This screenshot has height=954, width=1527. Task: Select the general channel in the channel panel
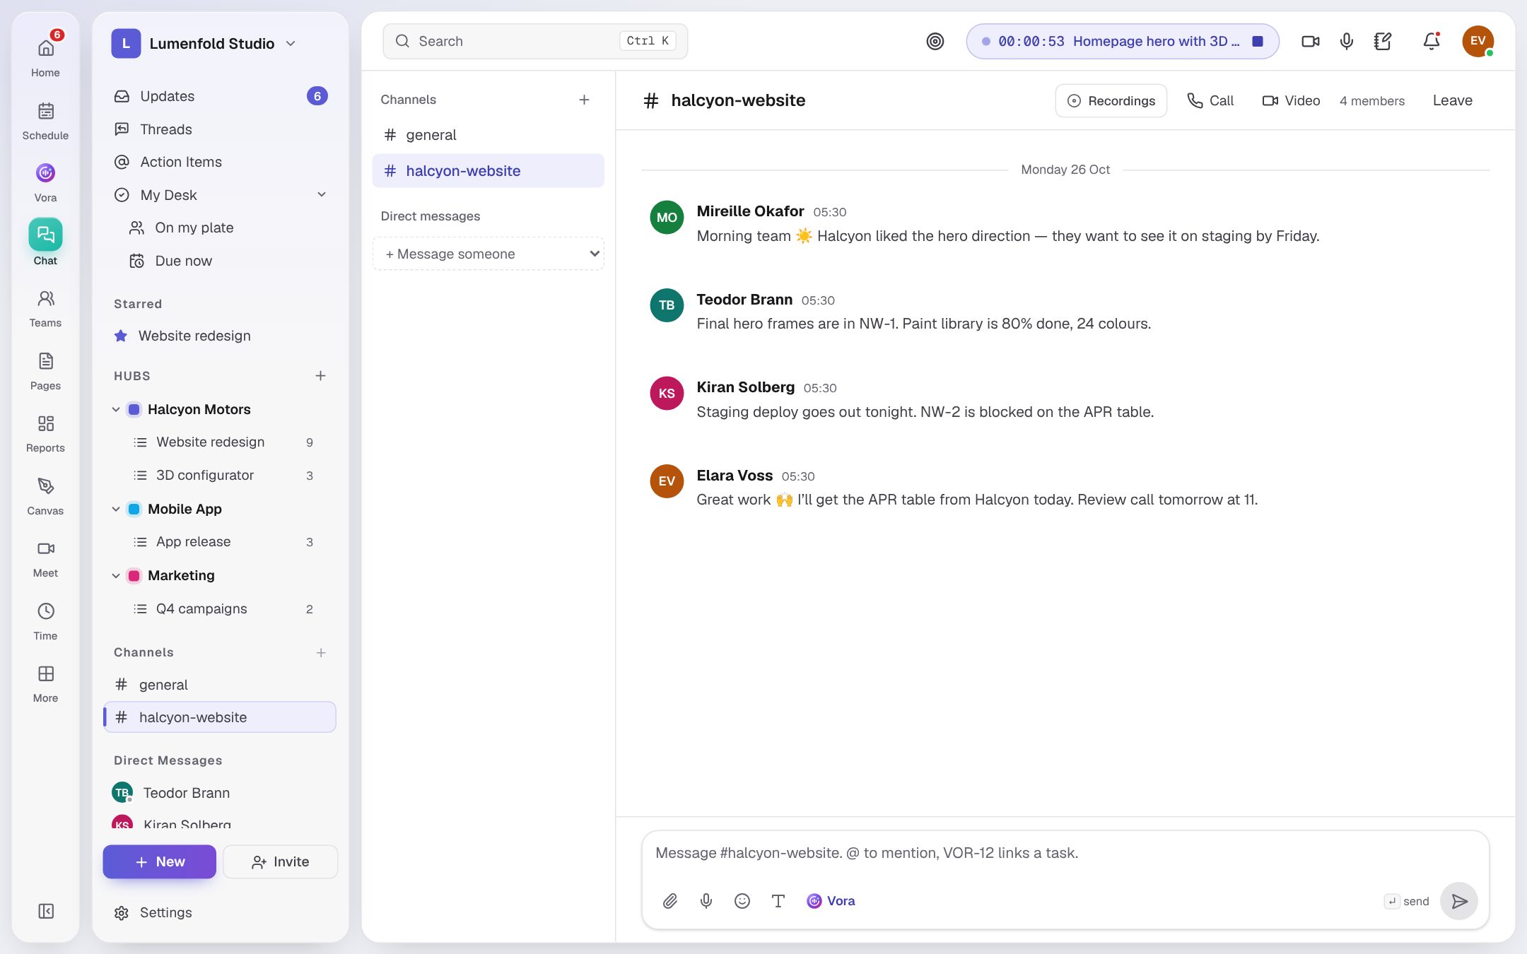click(488, 135)
